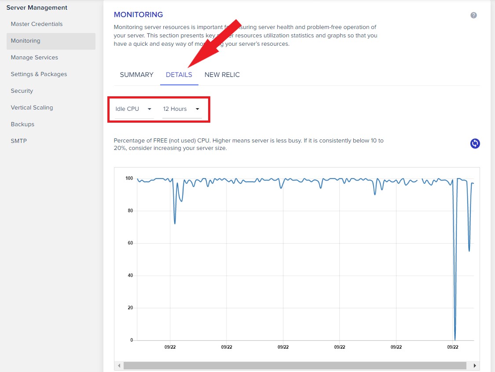Image resolution: width=495 pixels, height=372 pixels.
Task: Click the Percentage of FREE CPU description
Action: 249,144
